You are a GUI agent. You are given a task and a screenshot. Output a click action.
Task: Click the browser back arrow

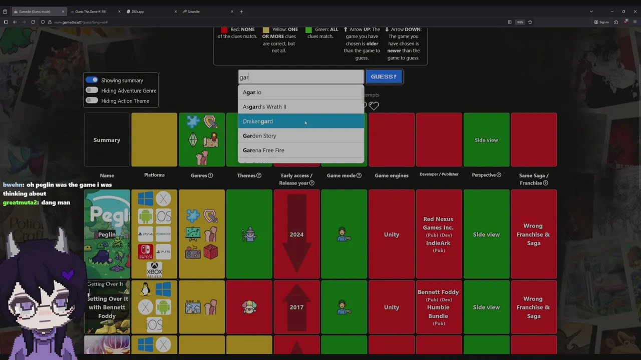click(15, 22)
